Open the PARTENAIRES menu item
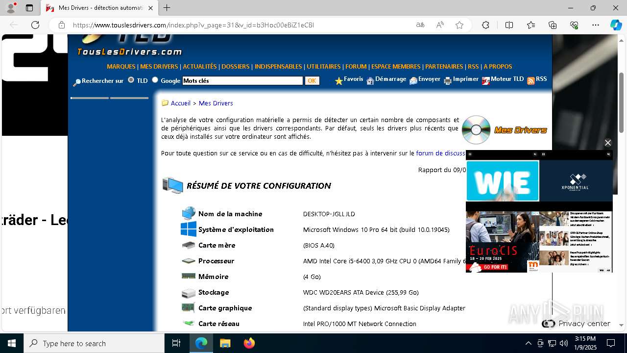 pyautogui.click(x=444, y=66)
